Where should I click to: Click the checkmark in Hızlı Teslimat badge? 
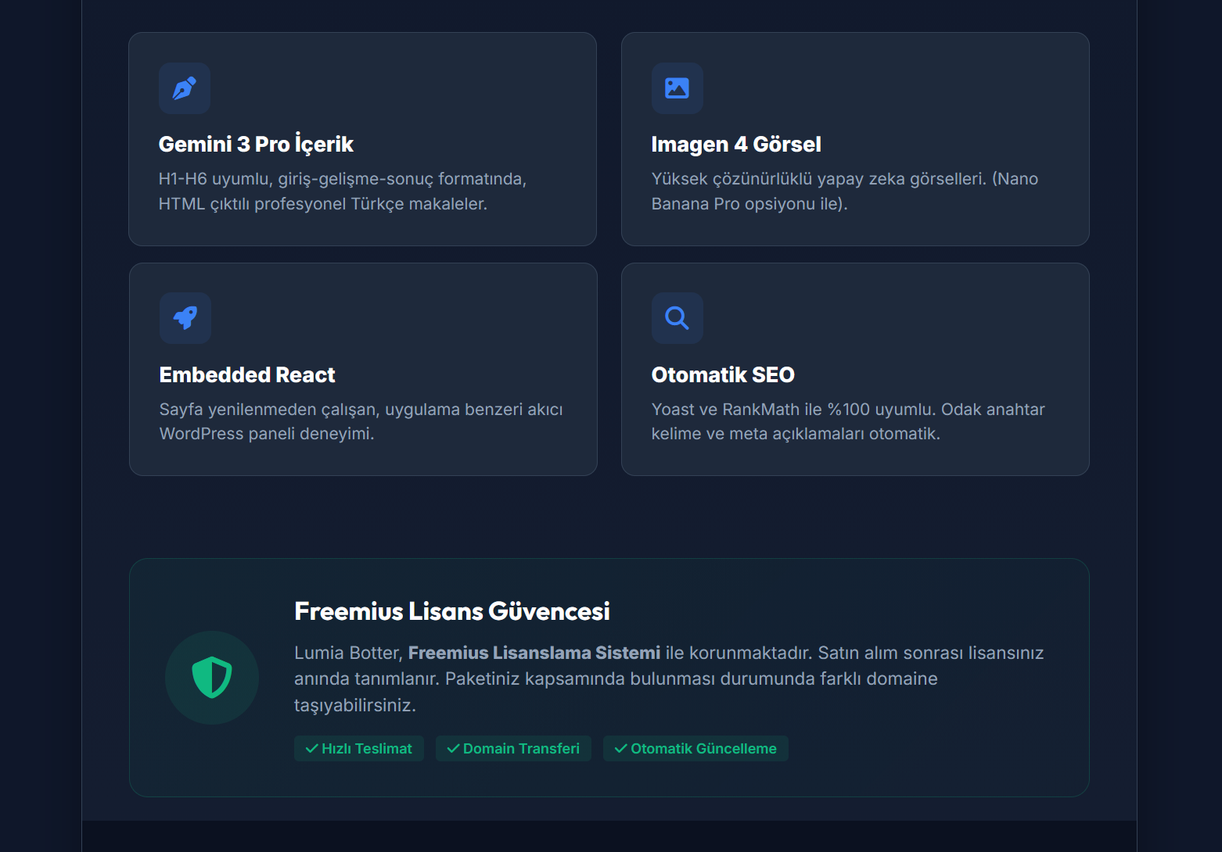(x=311, y=749)
